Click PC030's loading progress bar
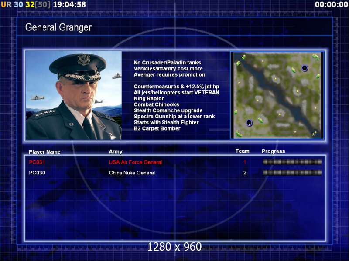The image size is (349, 261). (x=292, y=172)
